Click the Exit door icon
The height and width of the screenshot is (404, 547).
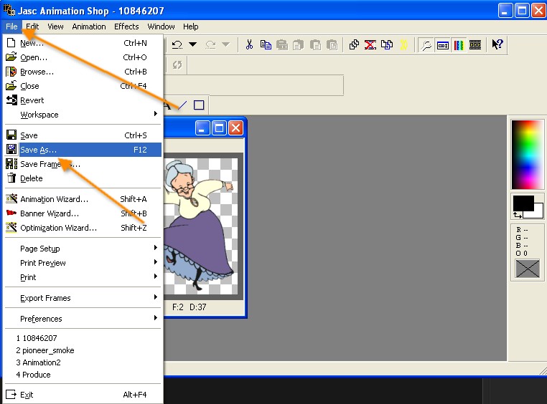coord(11,394)
